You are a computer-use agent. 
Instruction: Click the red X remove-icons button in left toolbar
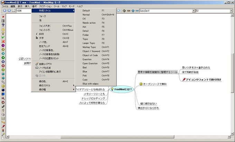[3, 17]
